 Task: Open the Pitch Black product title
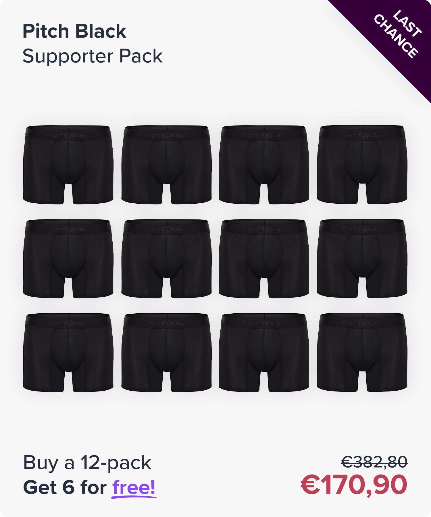coord(74,31)
